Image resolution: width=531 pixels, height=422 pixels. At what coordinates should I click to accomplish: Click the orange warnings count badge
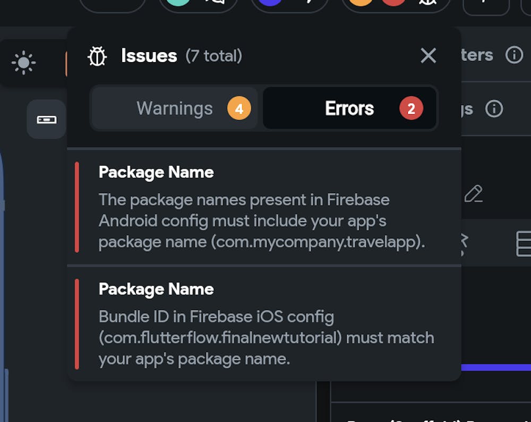(239, 109)
